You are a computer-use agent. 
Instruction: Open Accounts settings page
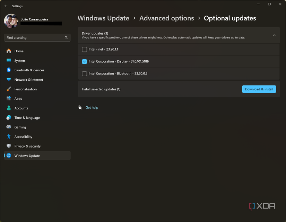pyautogui.click(x=37, y=108)
